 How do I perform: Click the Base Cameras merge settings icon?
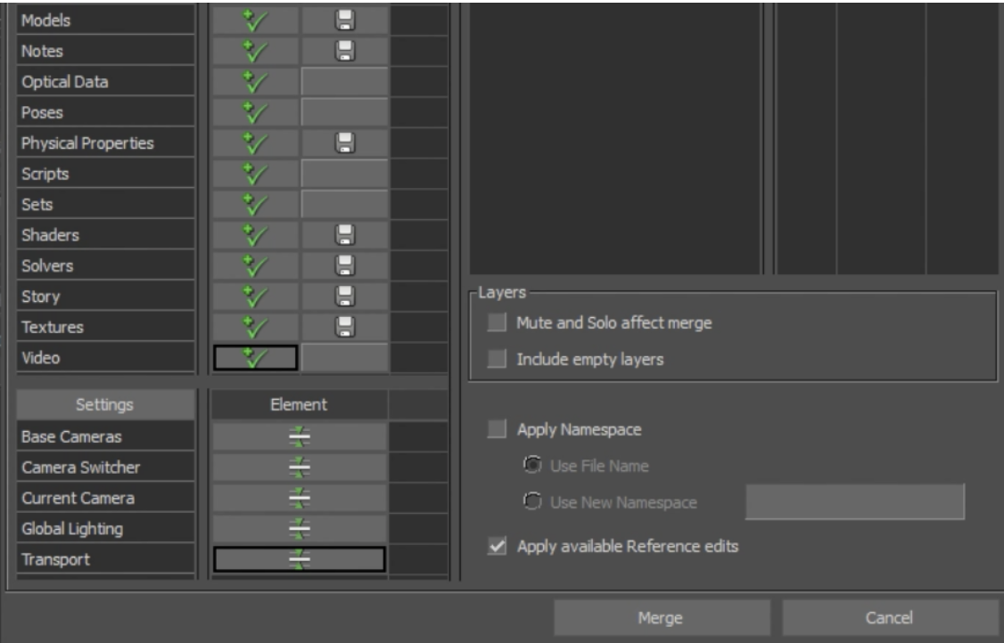[299, 437]
